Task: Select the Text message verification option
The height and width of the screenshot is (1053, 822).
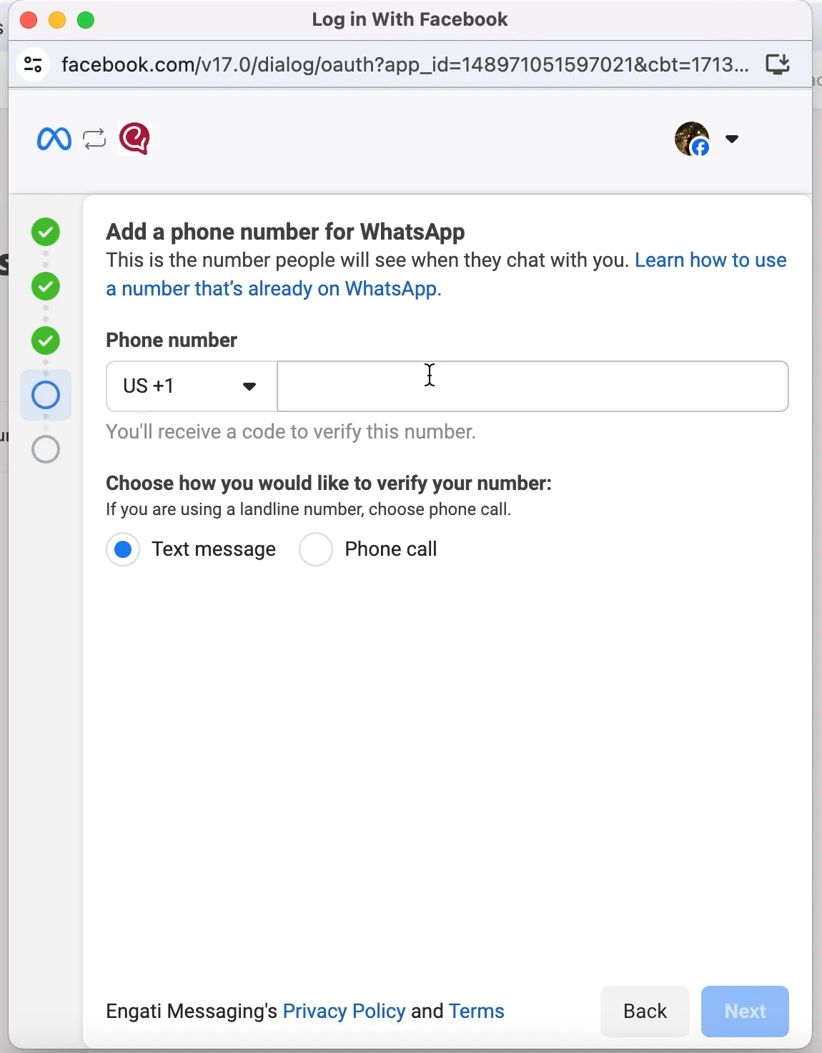Action: 123,549
